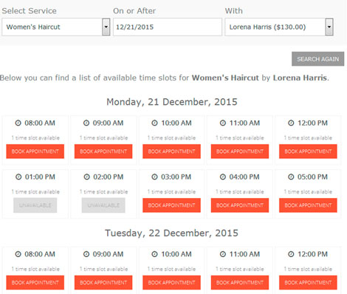This screenshot has height=294, width=347.
Task: Click the On or After date field
Action: click(x=168, y=27)
